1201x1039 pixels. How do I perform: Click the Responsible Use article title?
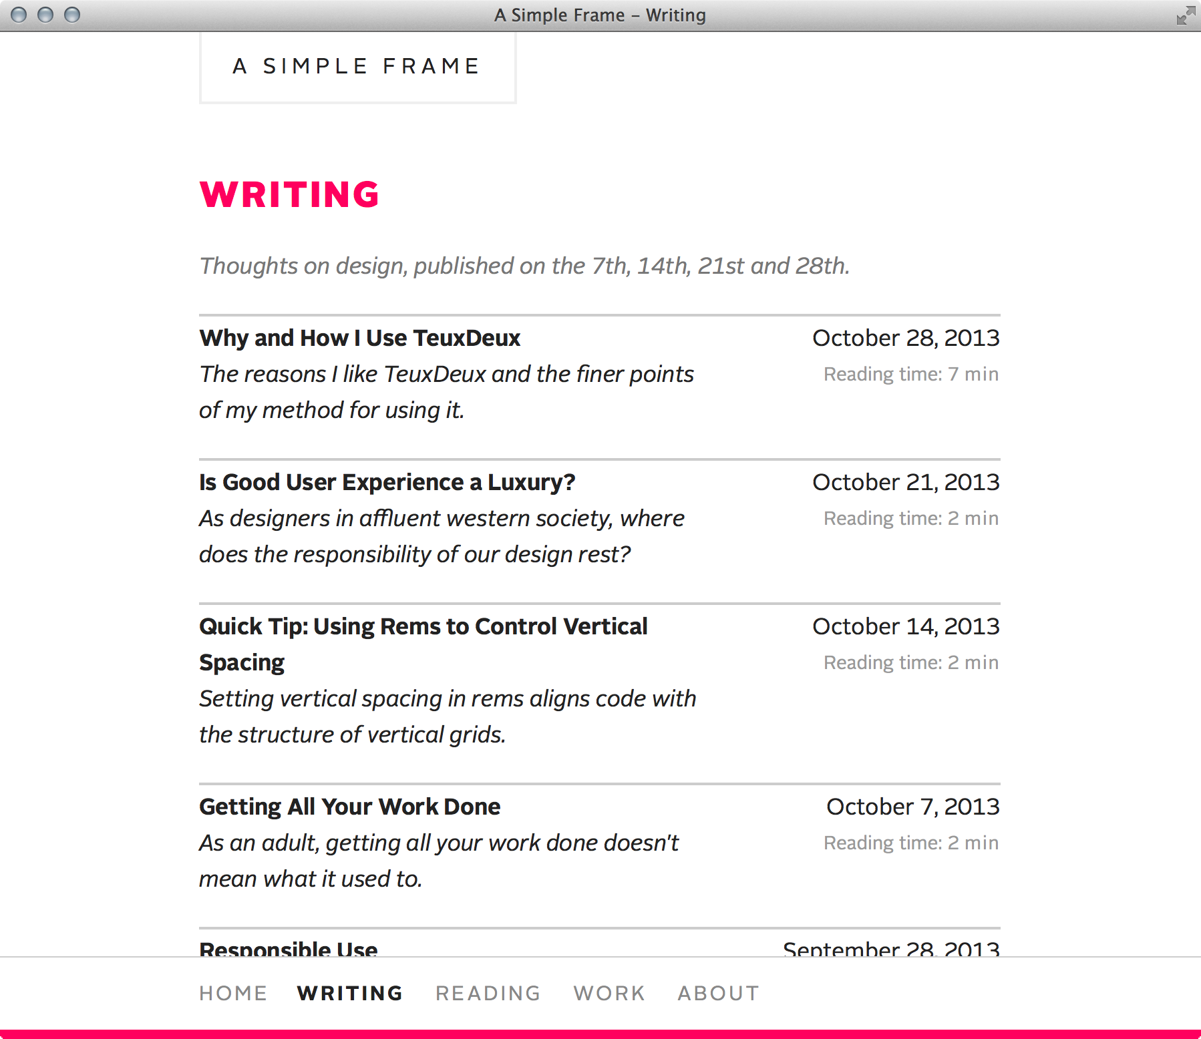tap(289, 948)
